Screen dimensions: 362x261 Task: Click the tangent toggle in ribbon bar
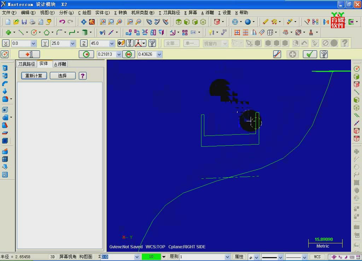[x=277, y=54]
